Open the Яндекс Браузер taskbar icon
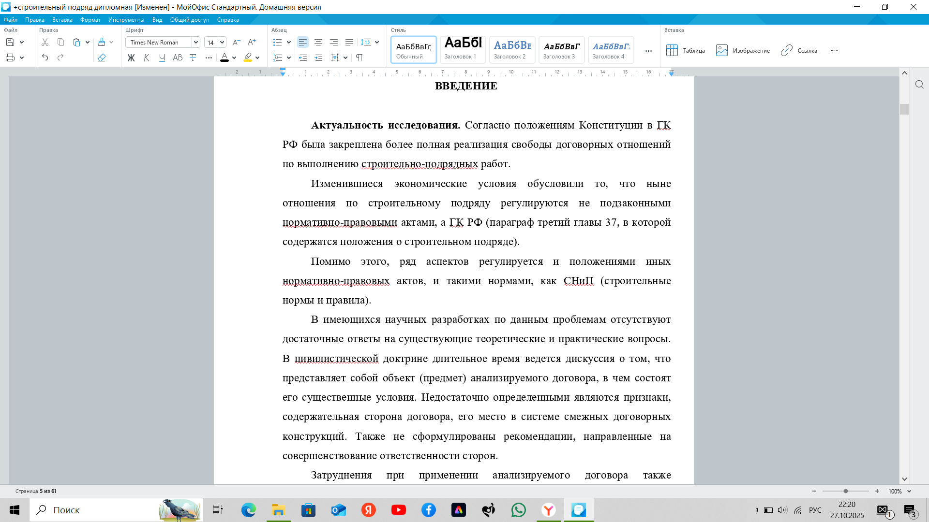Image resolution: width=929 pixels, height=522 pixels. 548,510
